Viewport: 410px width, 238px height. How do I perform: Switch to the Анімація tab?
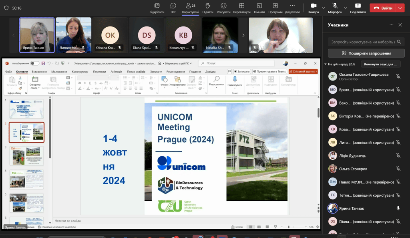point(117,71)
